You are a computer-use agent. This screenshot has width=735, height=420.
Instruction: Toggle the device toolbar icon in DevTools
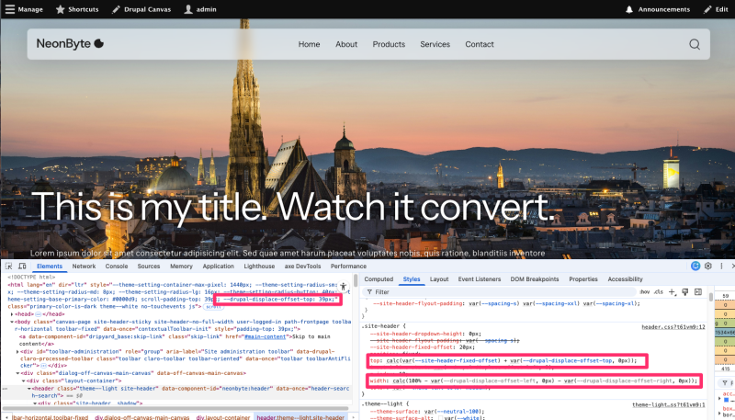(22, 267)
